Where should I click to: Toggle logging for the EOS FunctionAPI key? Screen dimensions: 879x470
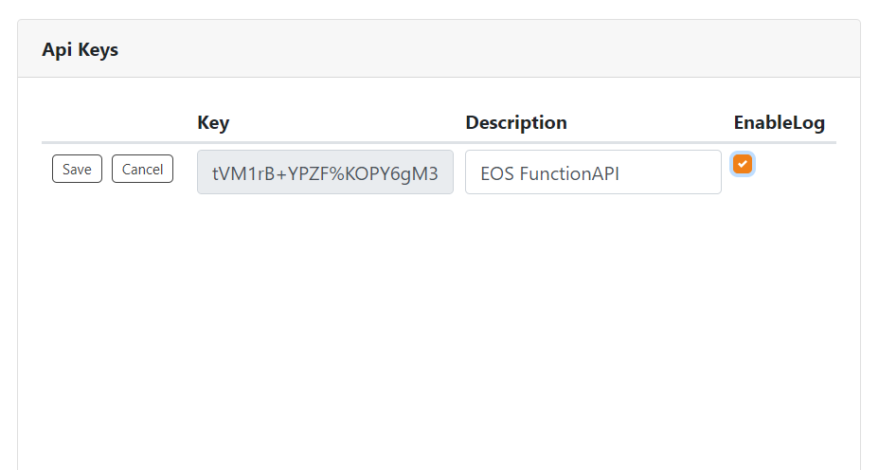coord(743,164)
